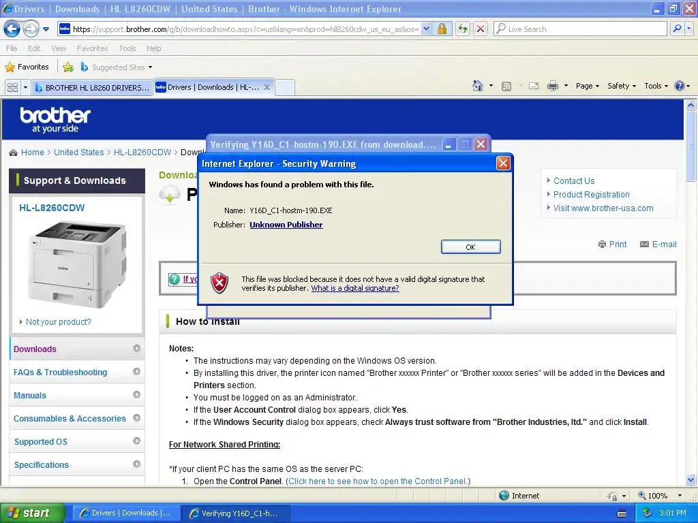Open Consumables & Accessories sidebar item
Screen dimensions: 698x523
tap(76, 419)
